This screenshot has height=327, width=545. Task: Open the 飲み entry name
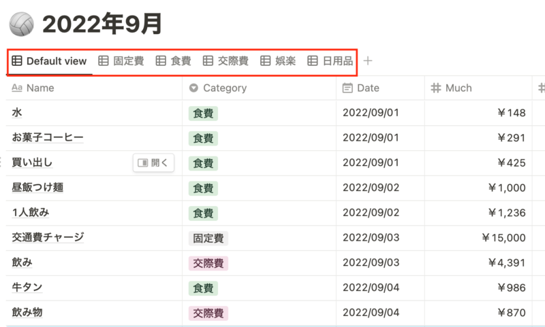coord(22,262)
